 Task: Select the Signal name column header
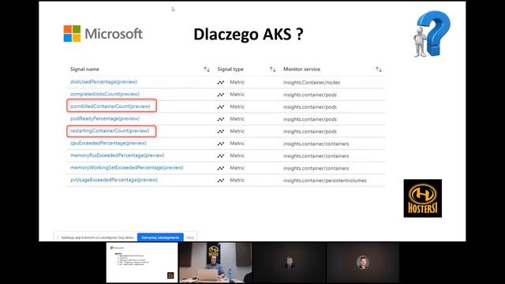[x=84, y=69]
